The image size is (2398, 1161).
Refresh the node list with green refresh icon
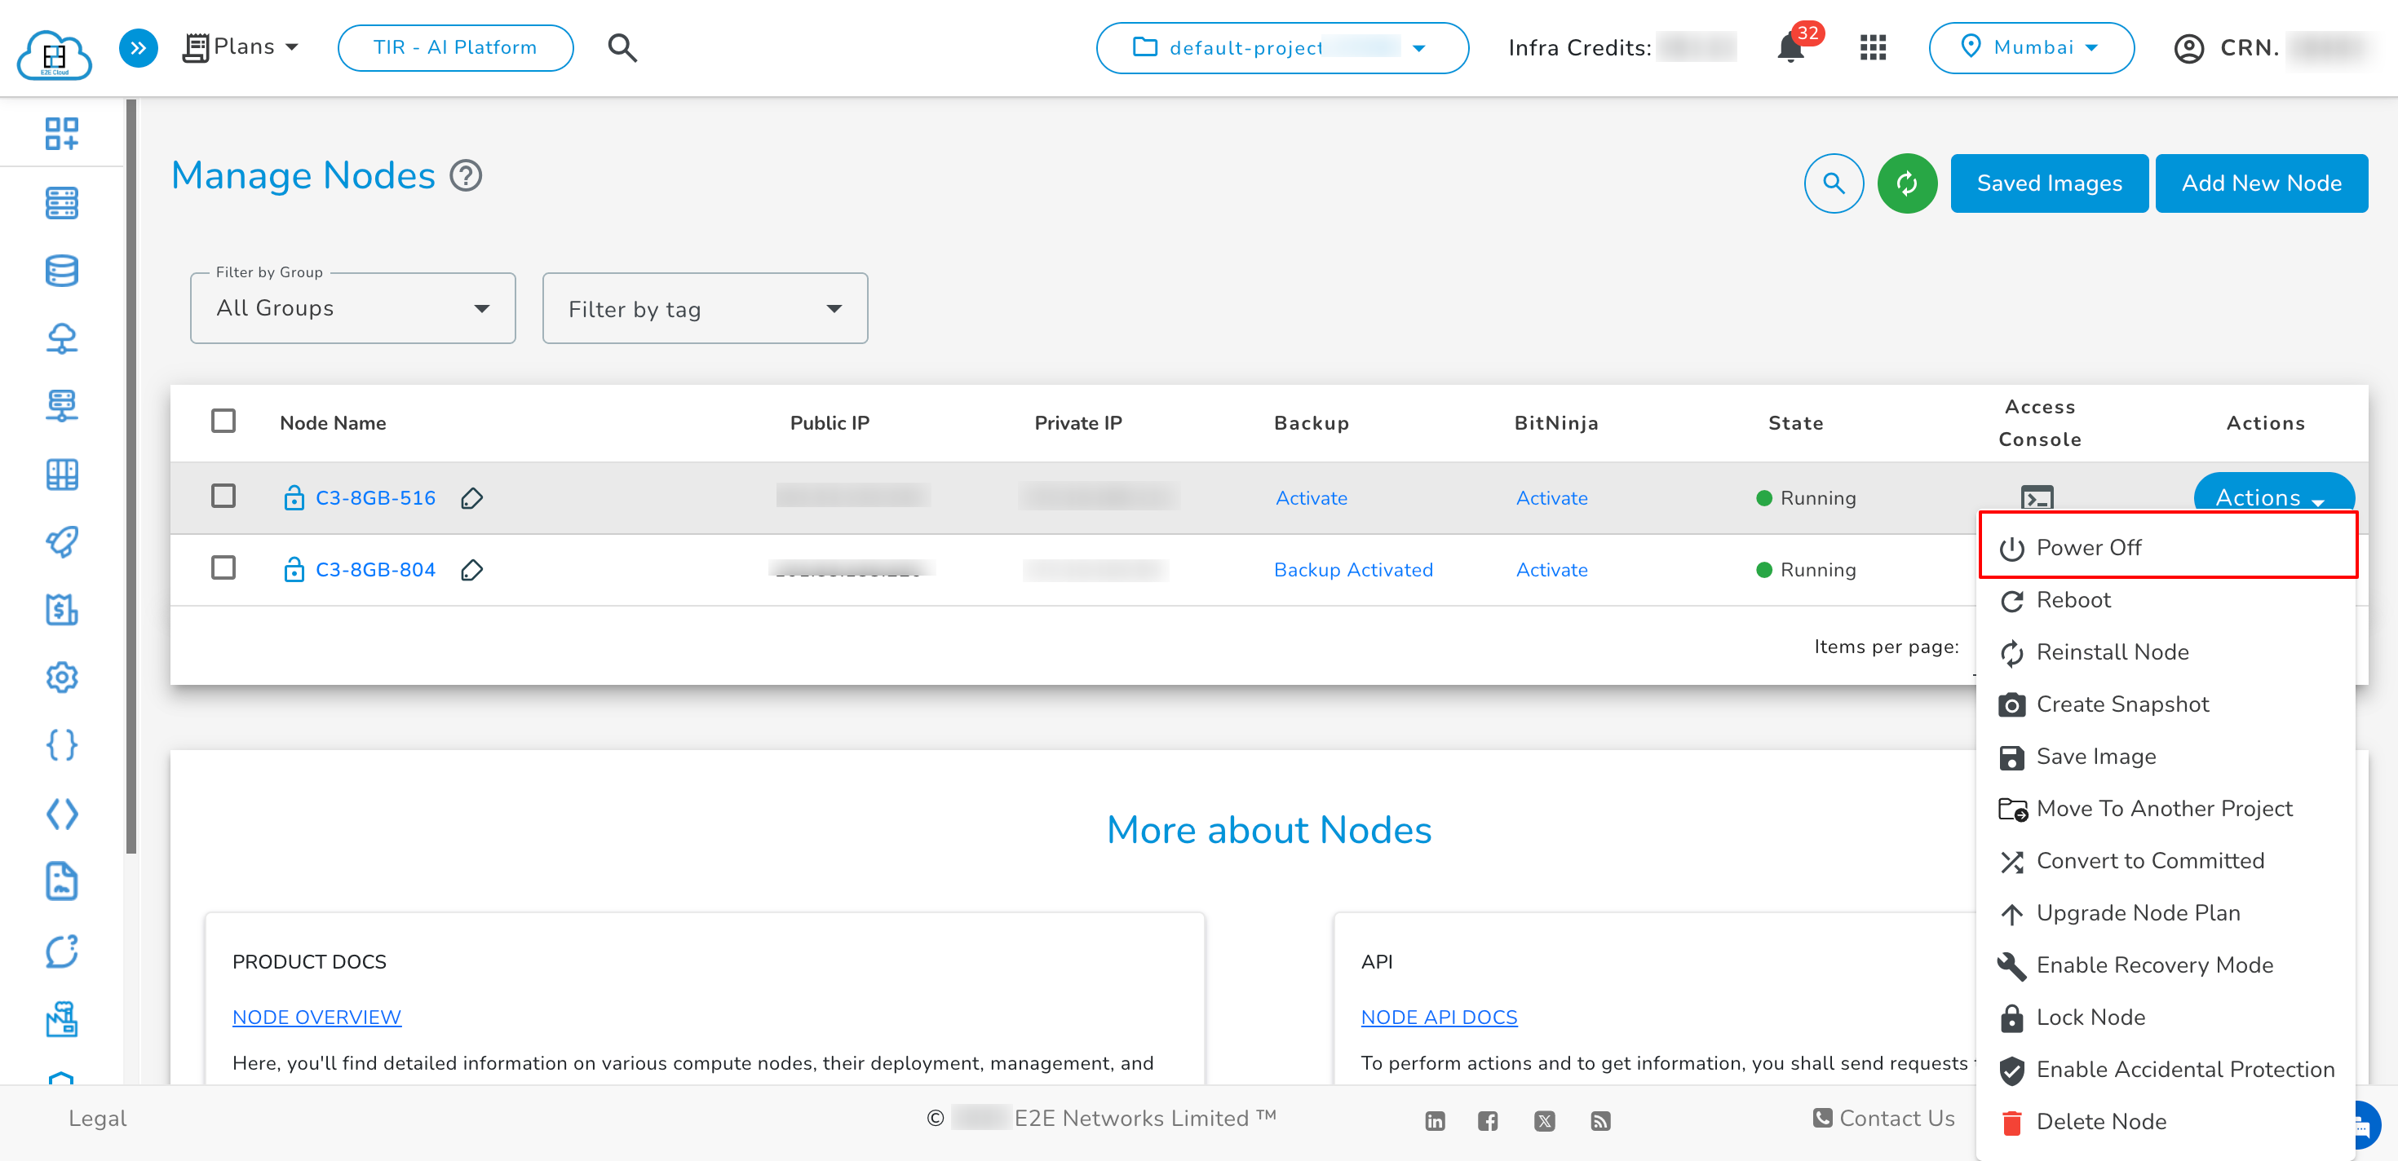(1908, 183)
